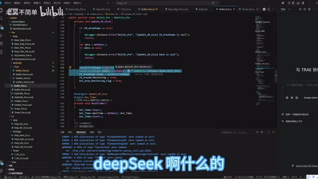Open the Manage settings gear in activity bar
This screenshot has height=179, width=318.
pos(1,171)
